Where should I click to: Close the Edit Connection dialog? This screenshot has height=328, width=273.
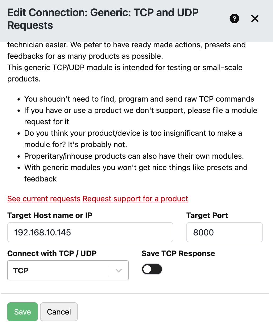click(255, 19)
